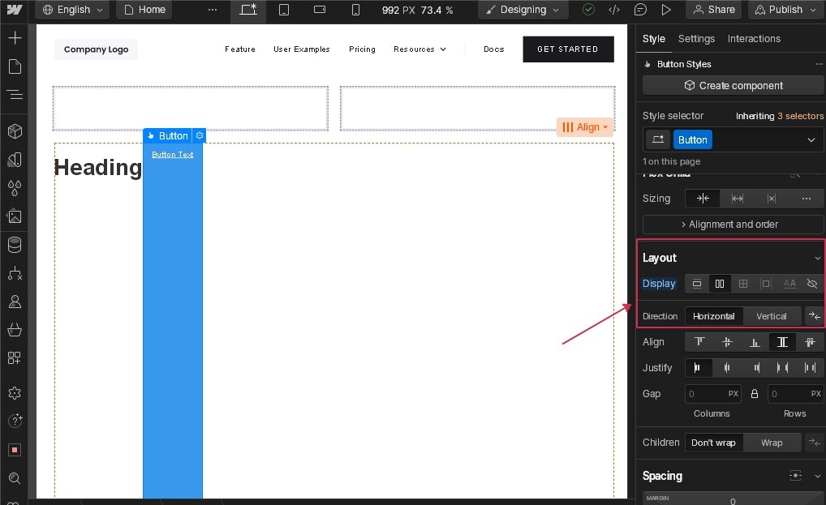Enable Wrap for children
Image resolution: width=826 pixels, height=505 pixels.
(x=771, y=443)
